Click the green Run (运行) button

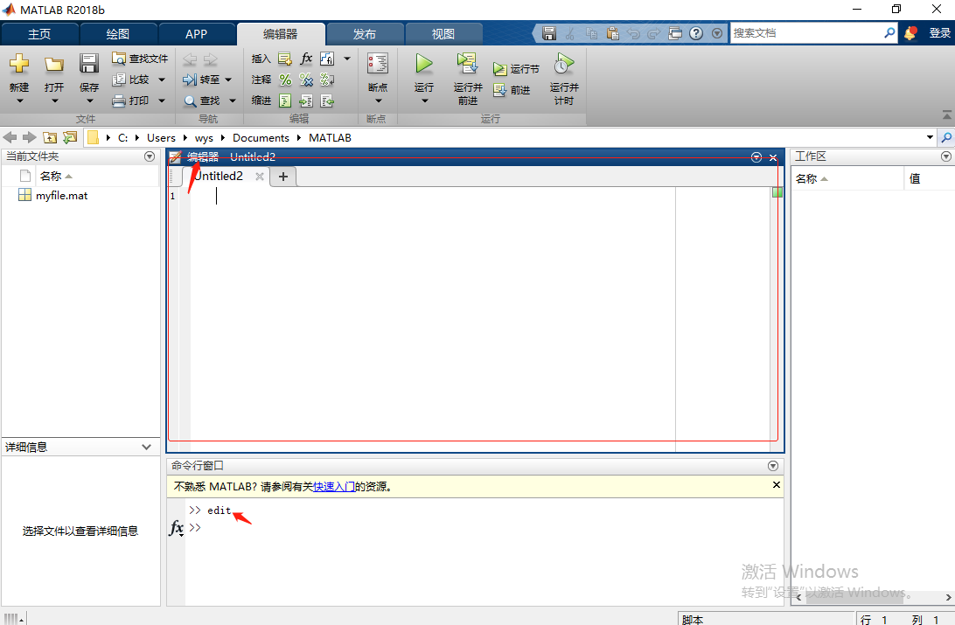424,63
